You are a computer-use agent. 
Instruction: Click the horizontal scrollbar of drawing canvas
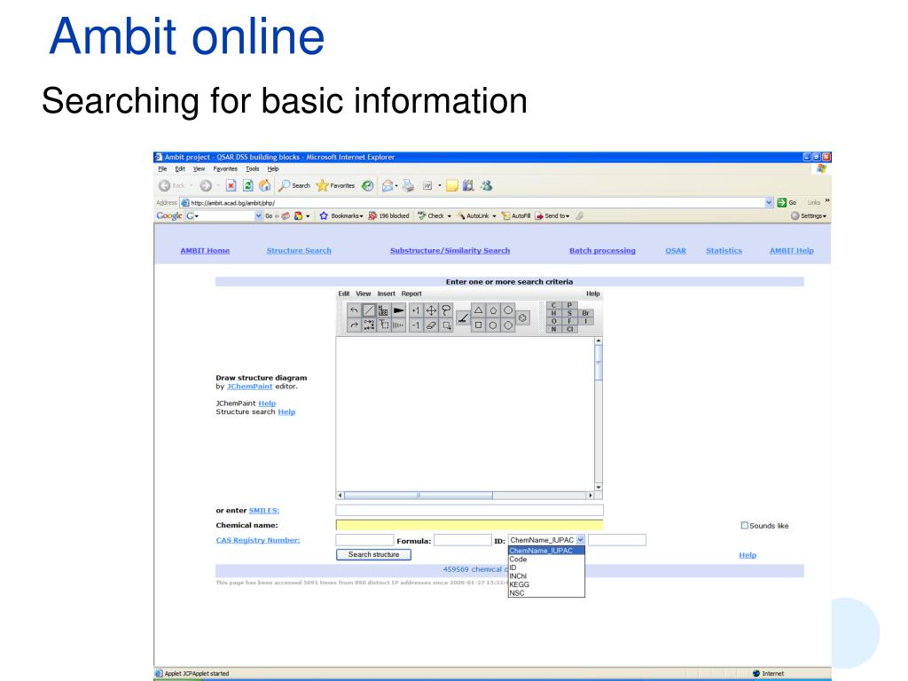tap(465, 495)
